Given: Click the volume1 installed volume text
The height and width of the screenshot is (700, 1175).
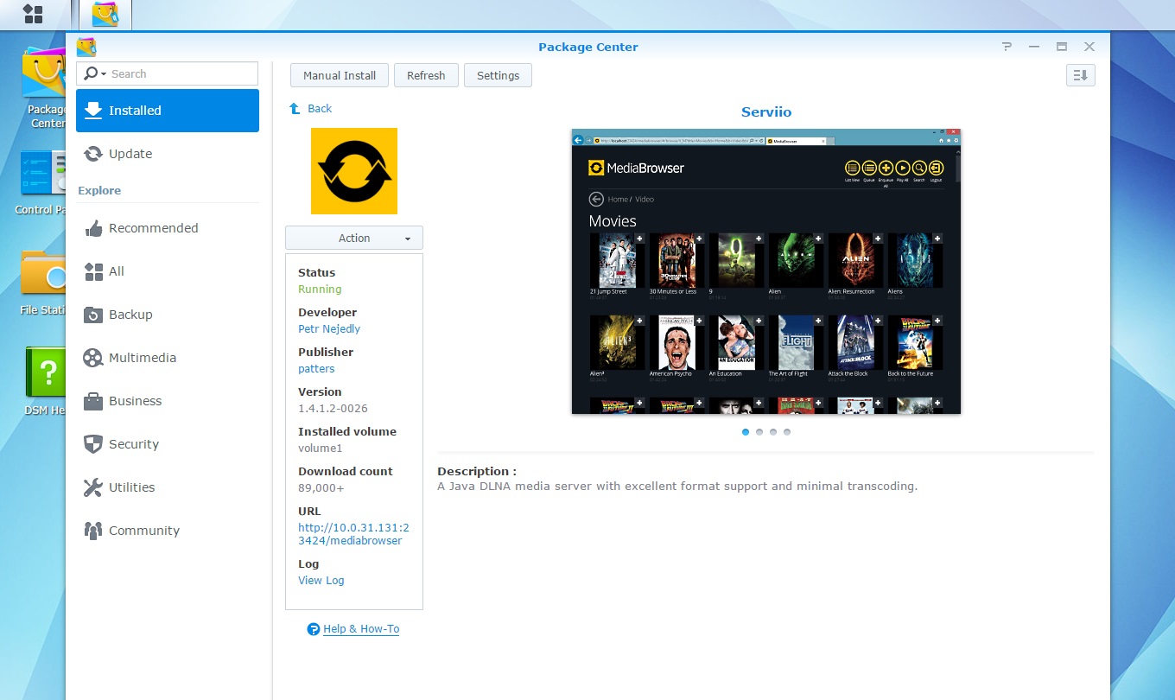Looking at the screenshot, I should [x=321, y=448].
